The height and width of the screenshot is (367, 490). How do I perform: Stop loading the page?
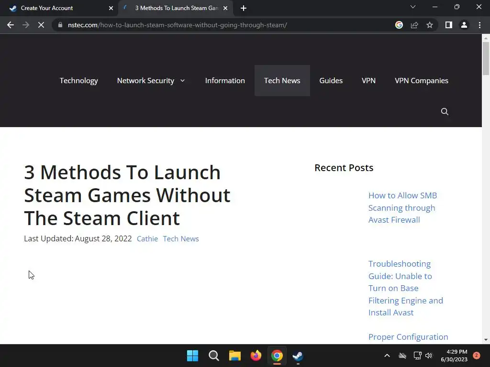[x=41, y=25]
